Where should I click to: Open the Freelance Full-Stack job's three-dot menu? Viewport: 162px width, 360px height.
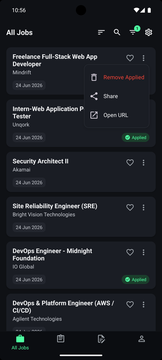coord(143,58)
